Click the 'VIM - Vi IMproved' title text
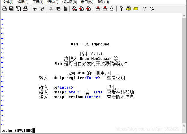187x134 pixels. point(90,44)
